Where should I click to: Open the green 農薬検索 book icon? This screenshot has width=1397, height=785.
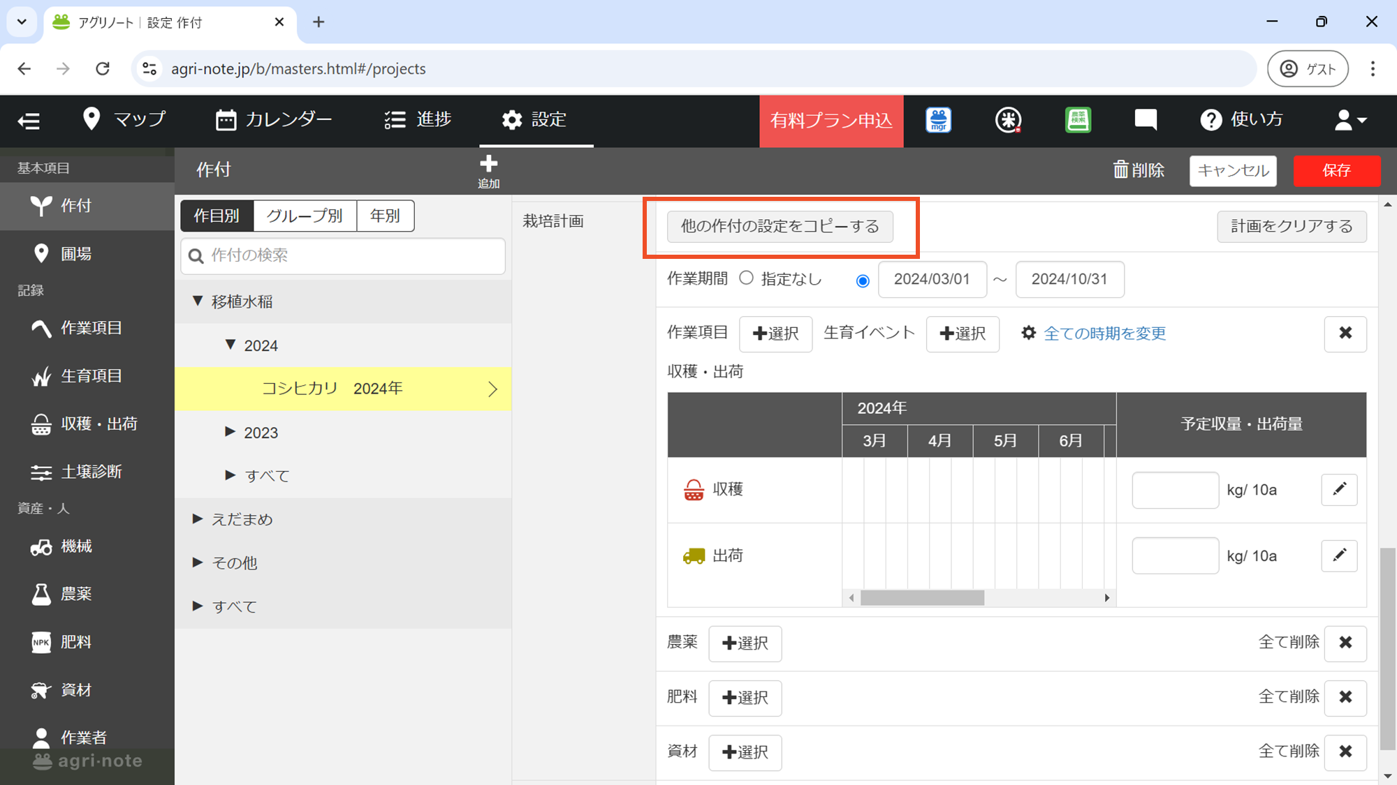pos(1078,120)
